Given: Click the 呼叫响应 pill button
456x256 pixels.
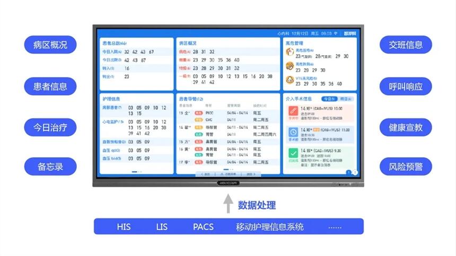Looking at the screenshot, I should point(406,86).
